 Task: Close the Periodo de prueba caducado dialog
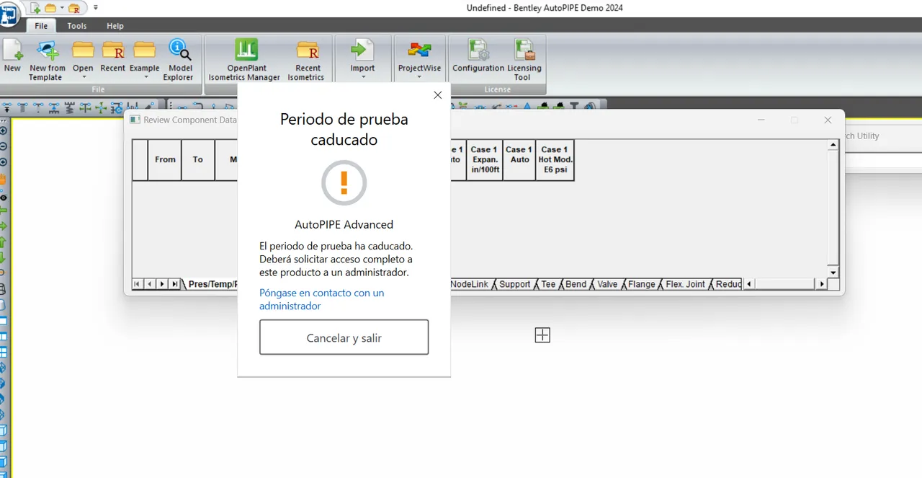pyautogui.click(x=437, y=95)
